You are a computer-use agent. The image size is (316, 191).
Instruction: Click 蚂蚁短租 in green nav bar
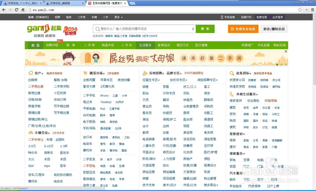click(x=280, y=45)
